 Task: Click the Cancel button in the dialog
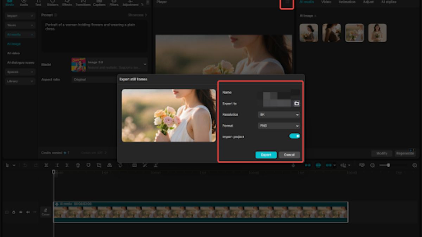tap(289, 155)
